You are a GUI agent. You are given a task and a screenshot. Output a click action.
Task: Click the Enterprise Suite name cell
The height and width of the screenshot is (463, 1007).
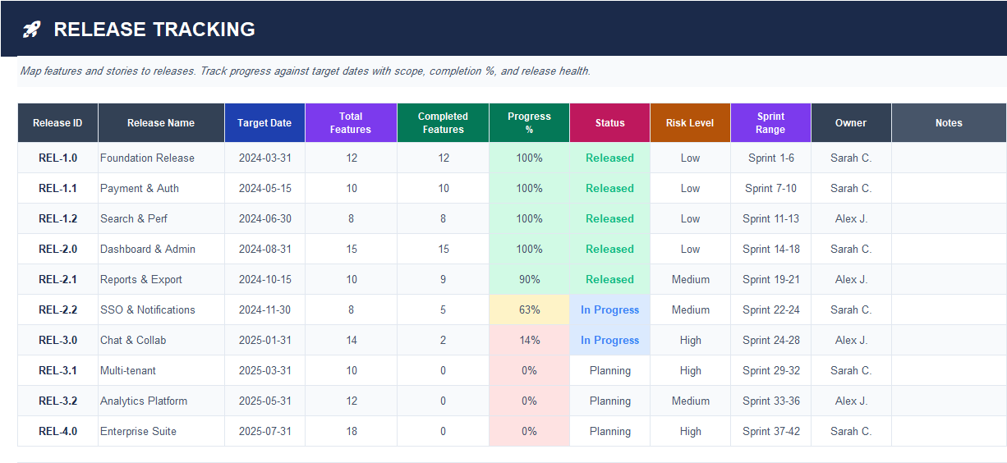(x=161, y=431)
